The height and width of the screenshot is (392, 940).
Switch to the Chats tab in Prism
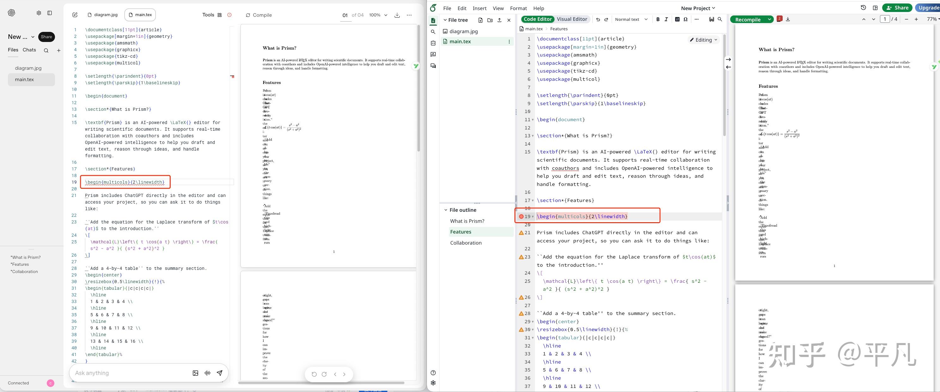click(x=29, y=50)
